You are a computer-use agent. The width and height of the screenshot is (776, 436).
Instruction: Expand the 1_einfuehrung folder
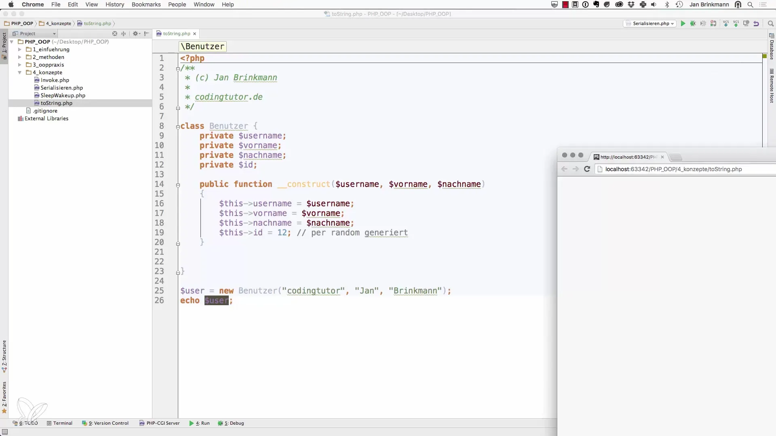pyautogui.click(x=19, y=49)
